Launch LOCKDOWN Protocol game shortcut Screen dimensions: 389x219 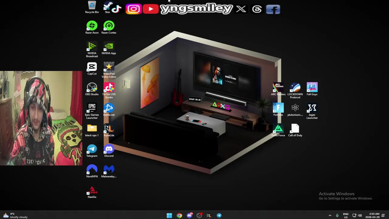pyautogui.click(x=295, y=91)
